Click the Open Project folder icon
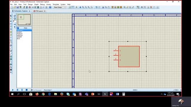 15,7
